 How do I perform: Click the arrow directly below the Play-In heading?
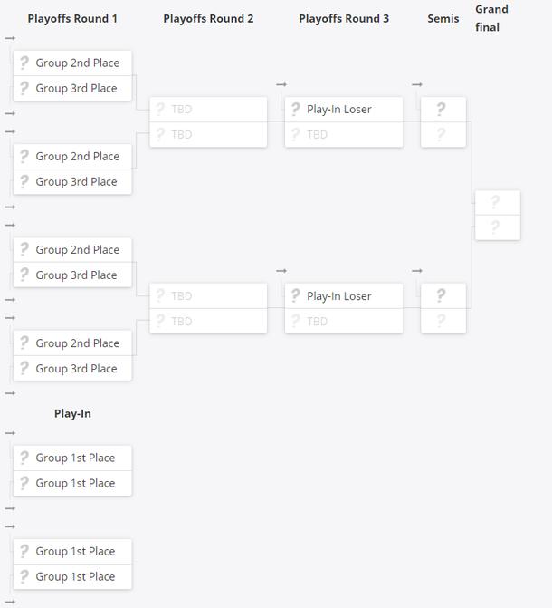tap(10, 433)
